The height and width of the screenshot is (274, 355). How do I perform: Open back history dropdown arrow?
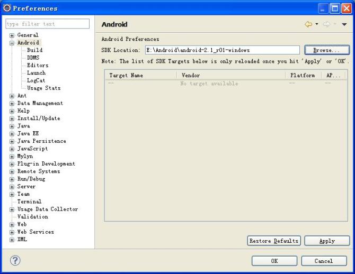click(317, 24)
